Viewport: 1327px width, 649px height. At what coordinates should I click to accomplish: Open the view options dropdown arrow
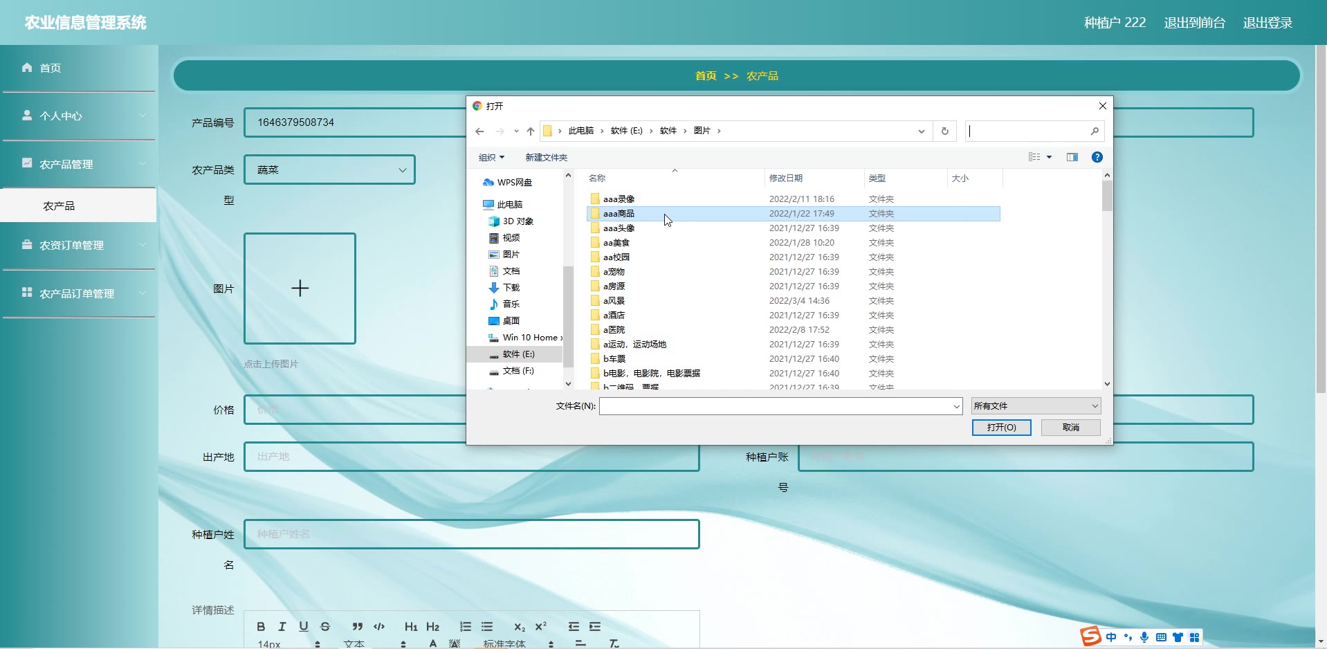1049,157
